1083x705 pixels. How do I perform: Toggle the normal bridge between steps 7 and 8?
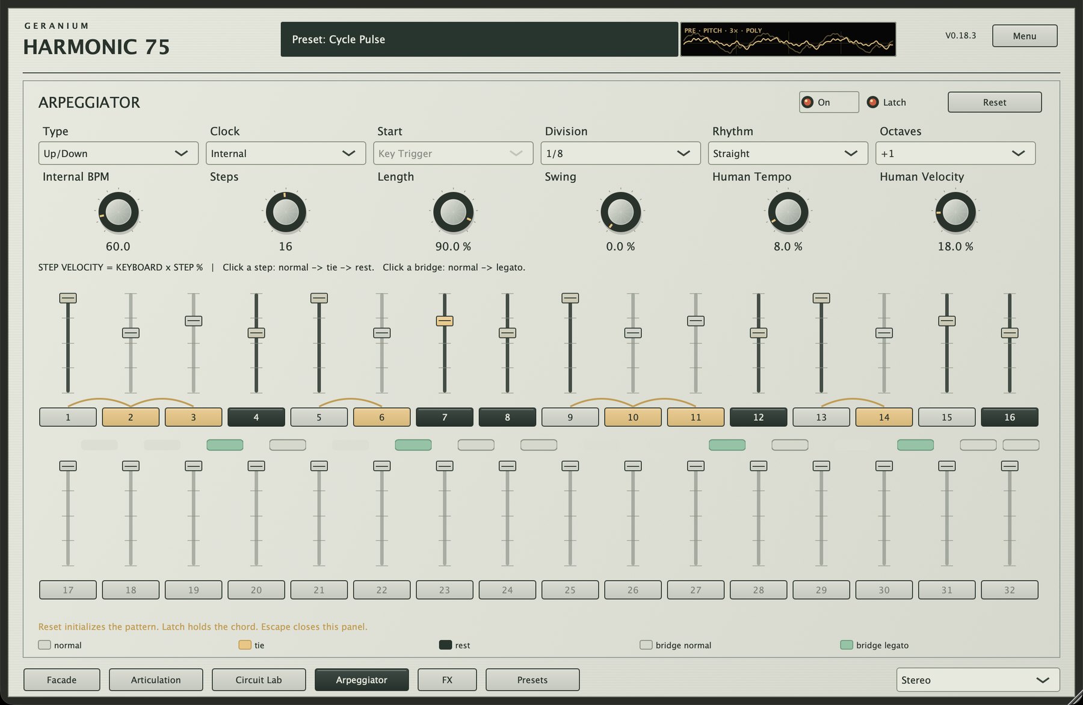(x=476, y=445)
